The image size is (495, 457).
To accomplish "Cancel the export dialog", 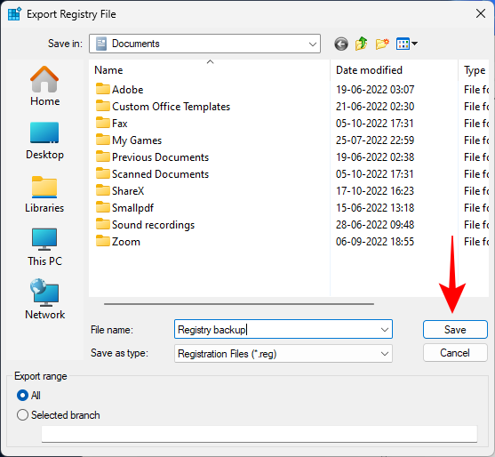I will (x=455, y=353).
